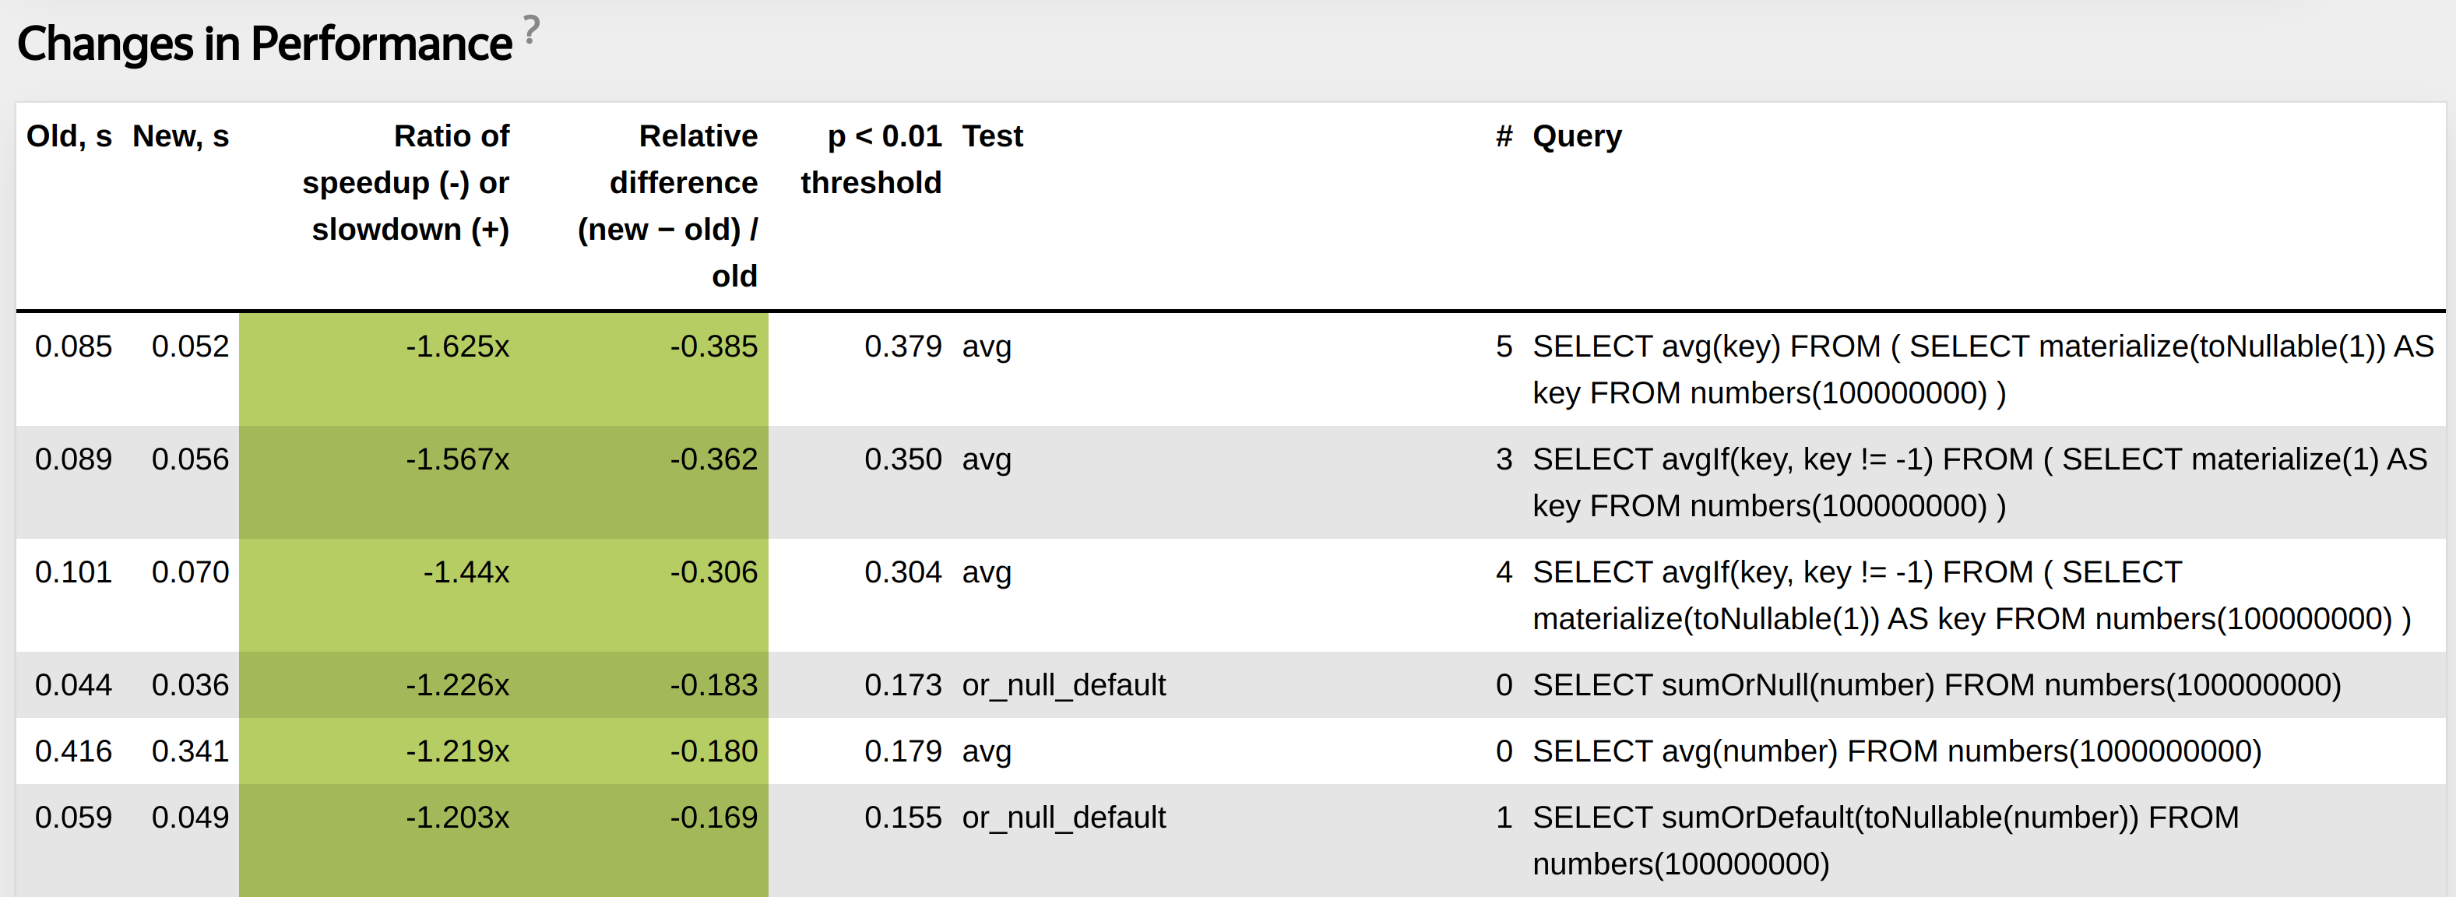Click the 'Changes in Performance' heading
This screenshot has height=897, width=2456.
point(264,44)
